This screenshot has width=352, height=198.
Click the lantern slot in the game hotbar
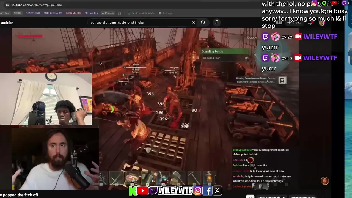[x=210, y=177]
